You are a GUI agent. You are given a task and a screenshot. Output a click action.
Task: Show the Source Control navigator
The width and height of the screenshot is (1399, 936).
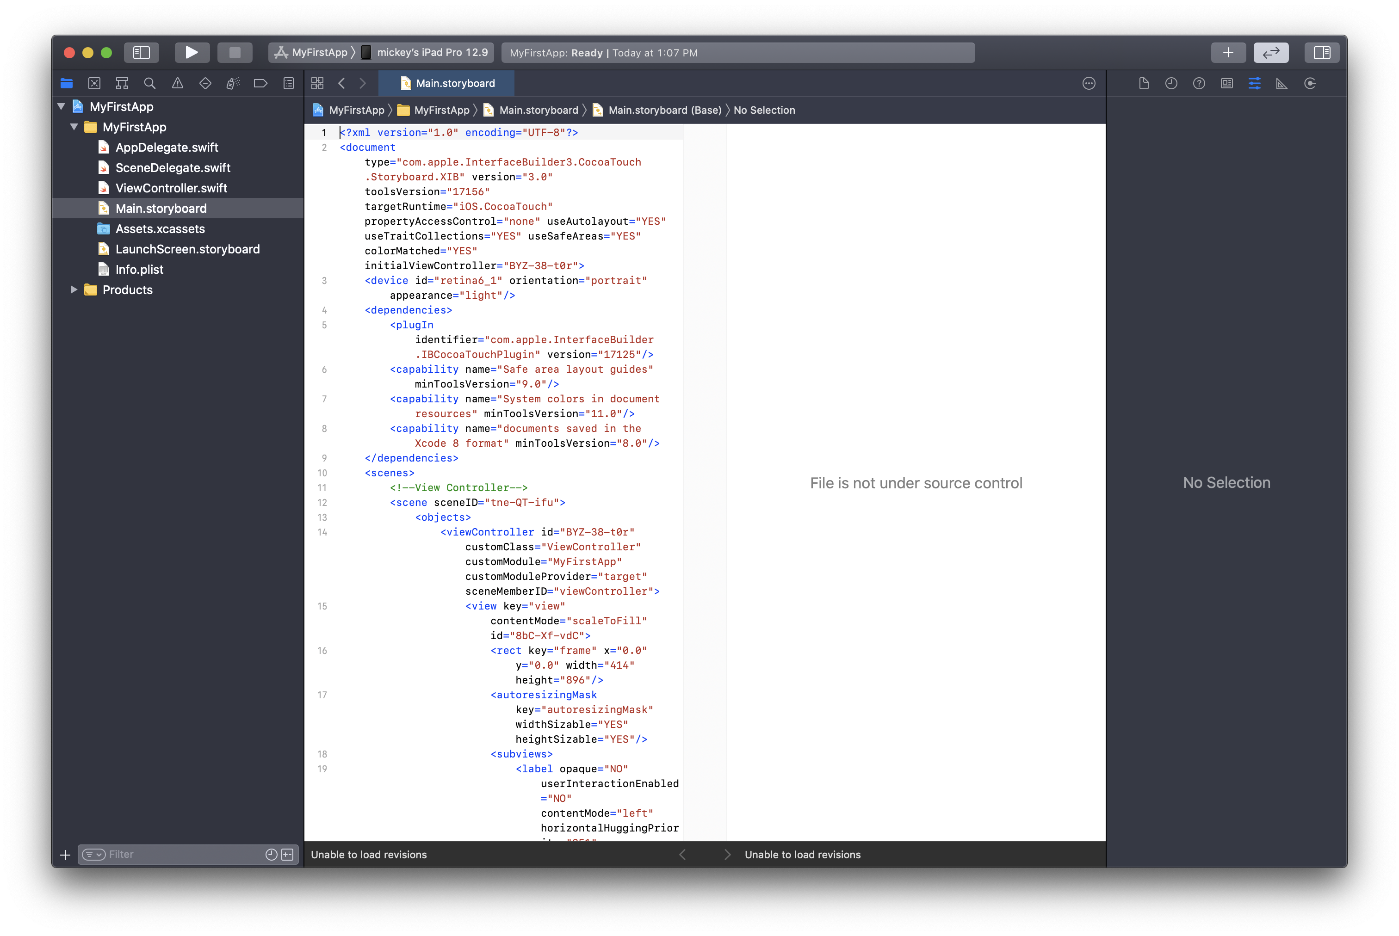pyautogui.click(x=94, y=84)
